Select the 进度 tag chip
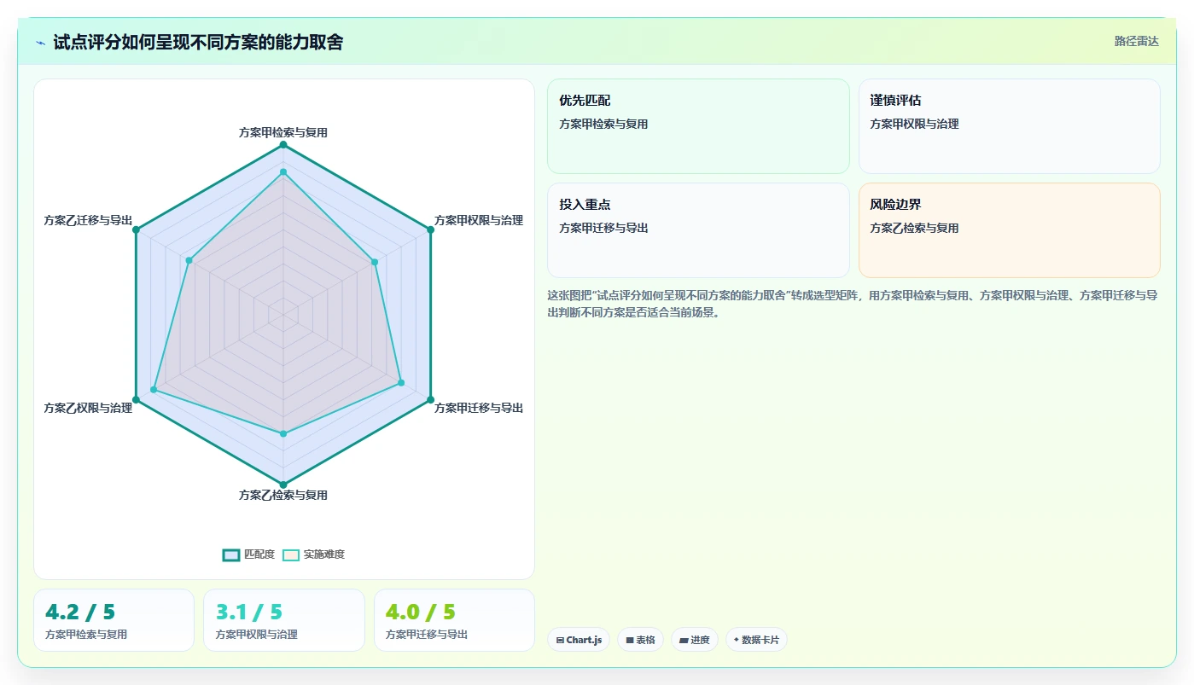The width and height of the screenshot is (1194, 685). pyautogui.click(x=695, y=640)
